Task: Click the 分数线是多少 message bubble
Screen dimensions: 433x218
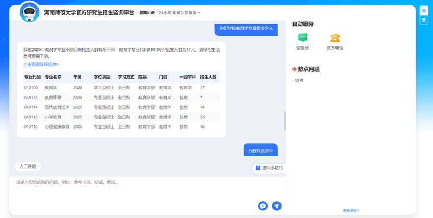Action: pyautogui.click(x=260, y=150)
